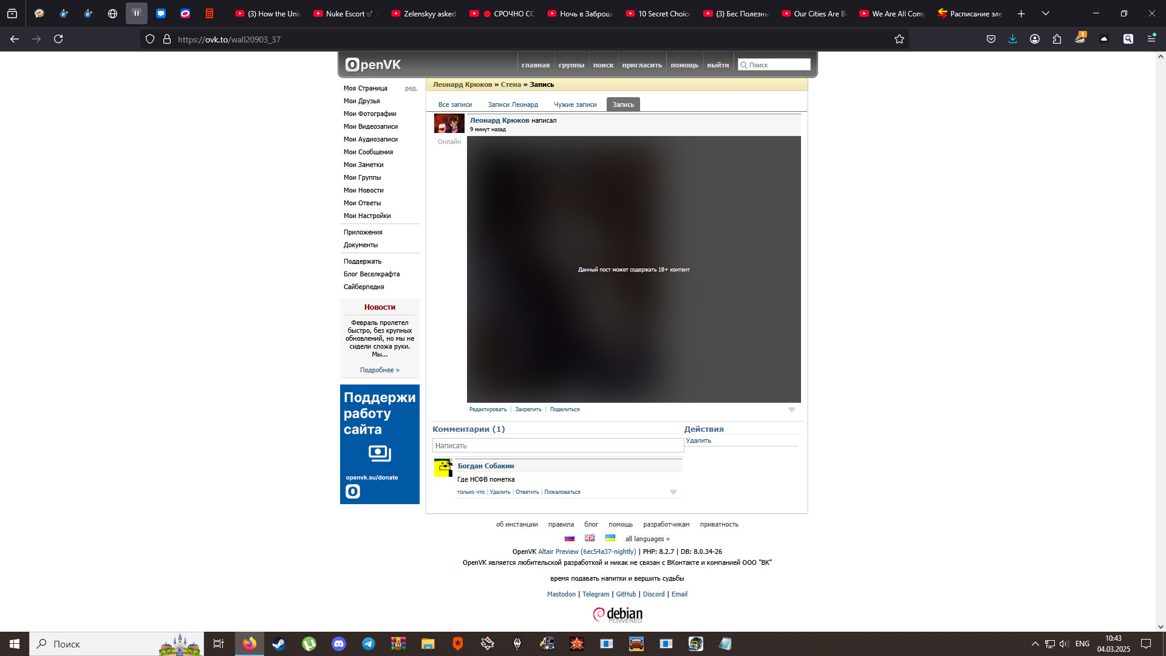Open the группы menu item
Screen dimensions: 1166x656
tap(571, 65)
